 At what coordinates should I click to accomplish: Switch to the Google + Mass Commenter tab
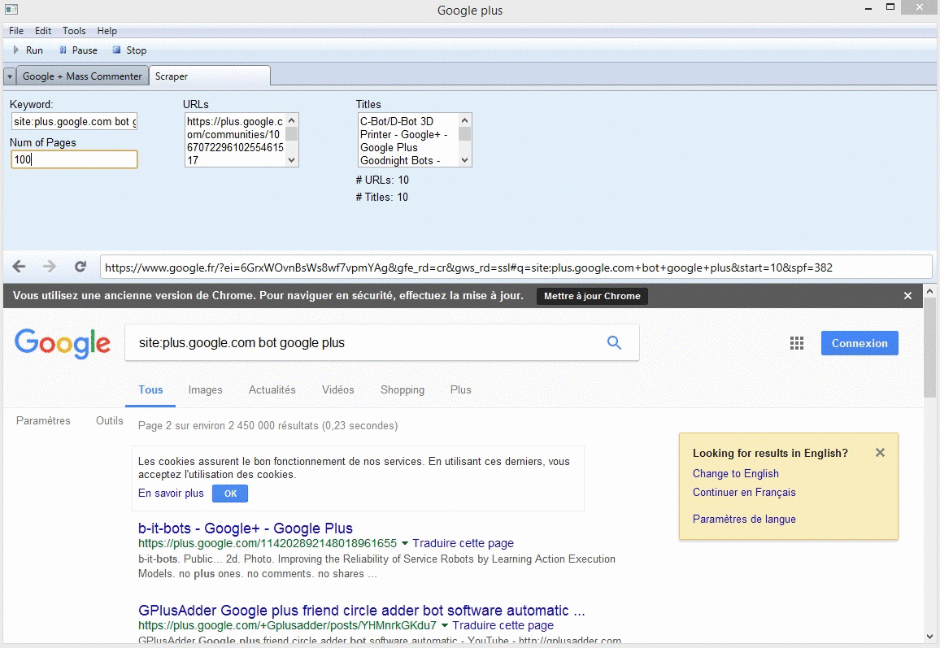pyautogui.click(x=82, y=76)
